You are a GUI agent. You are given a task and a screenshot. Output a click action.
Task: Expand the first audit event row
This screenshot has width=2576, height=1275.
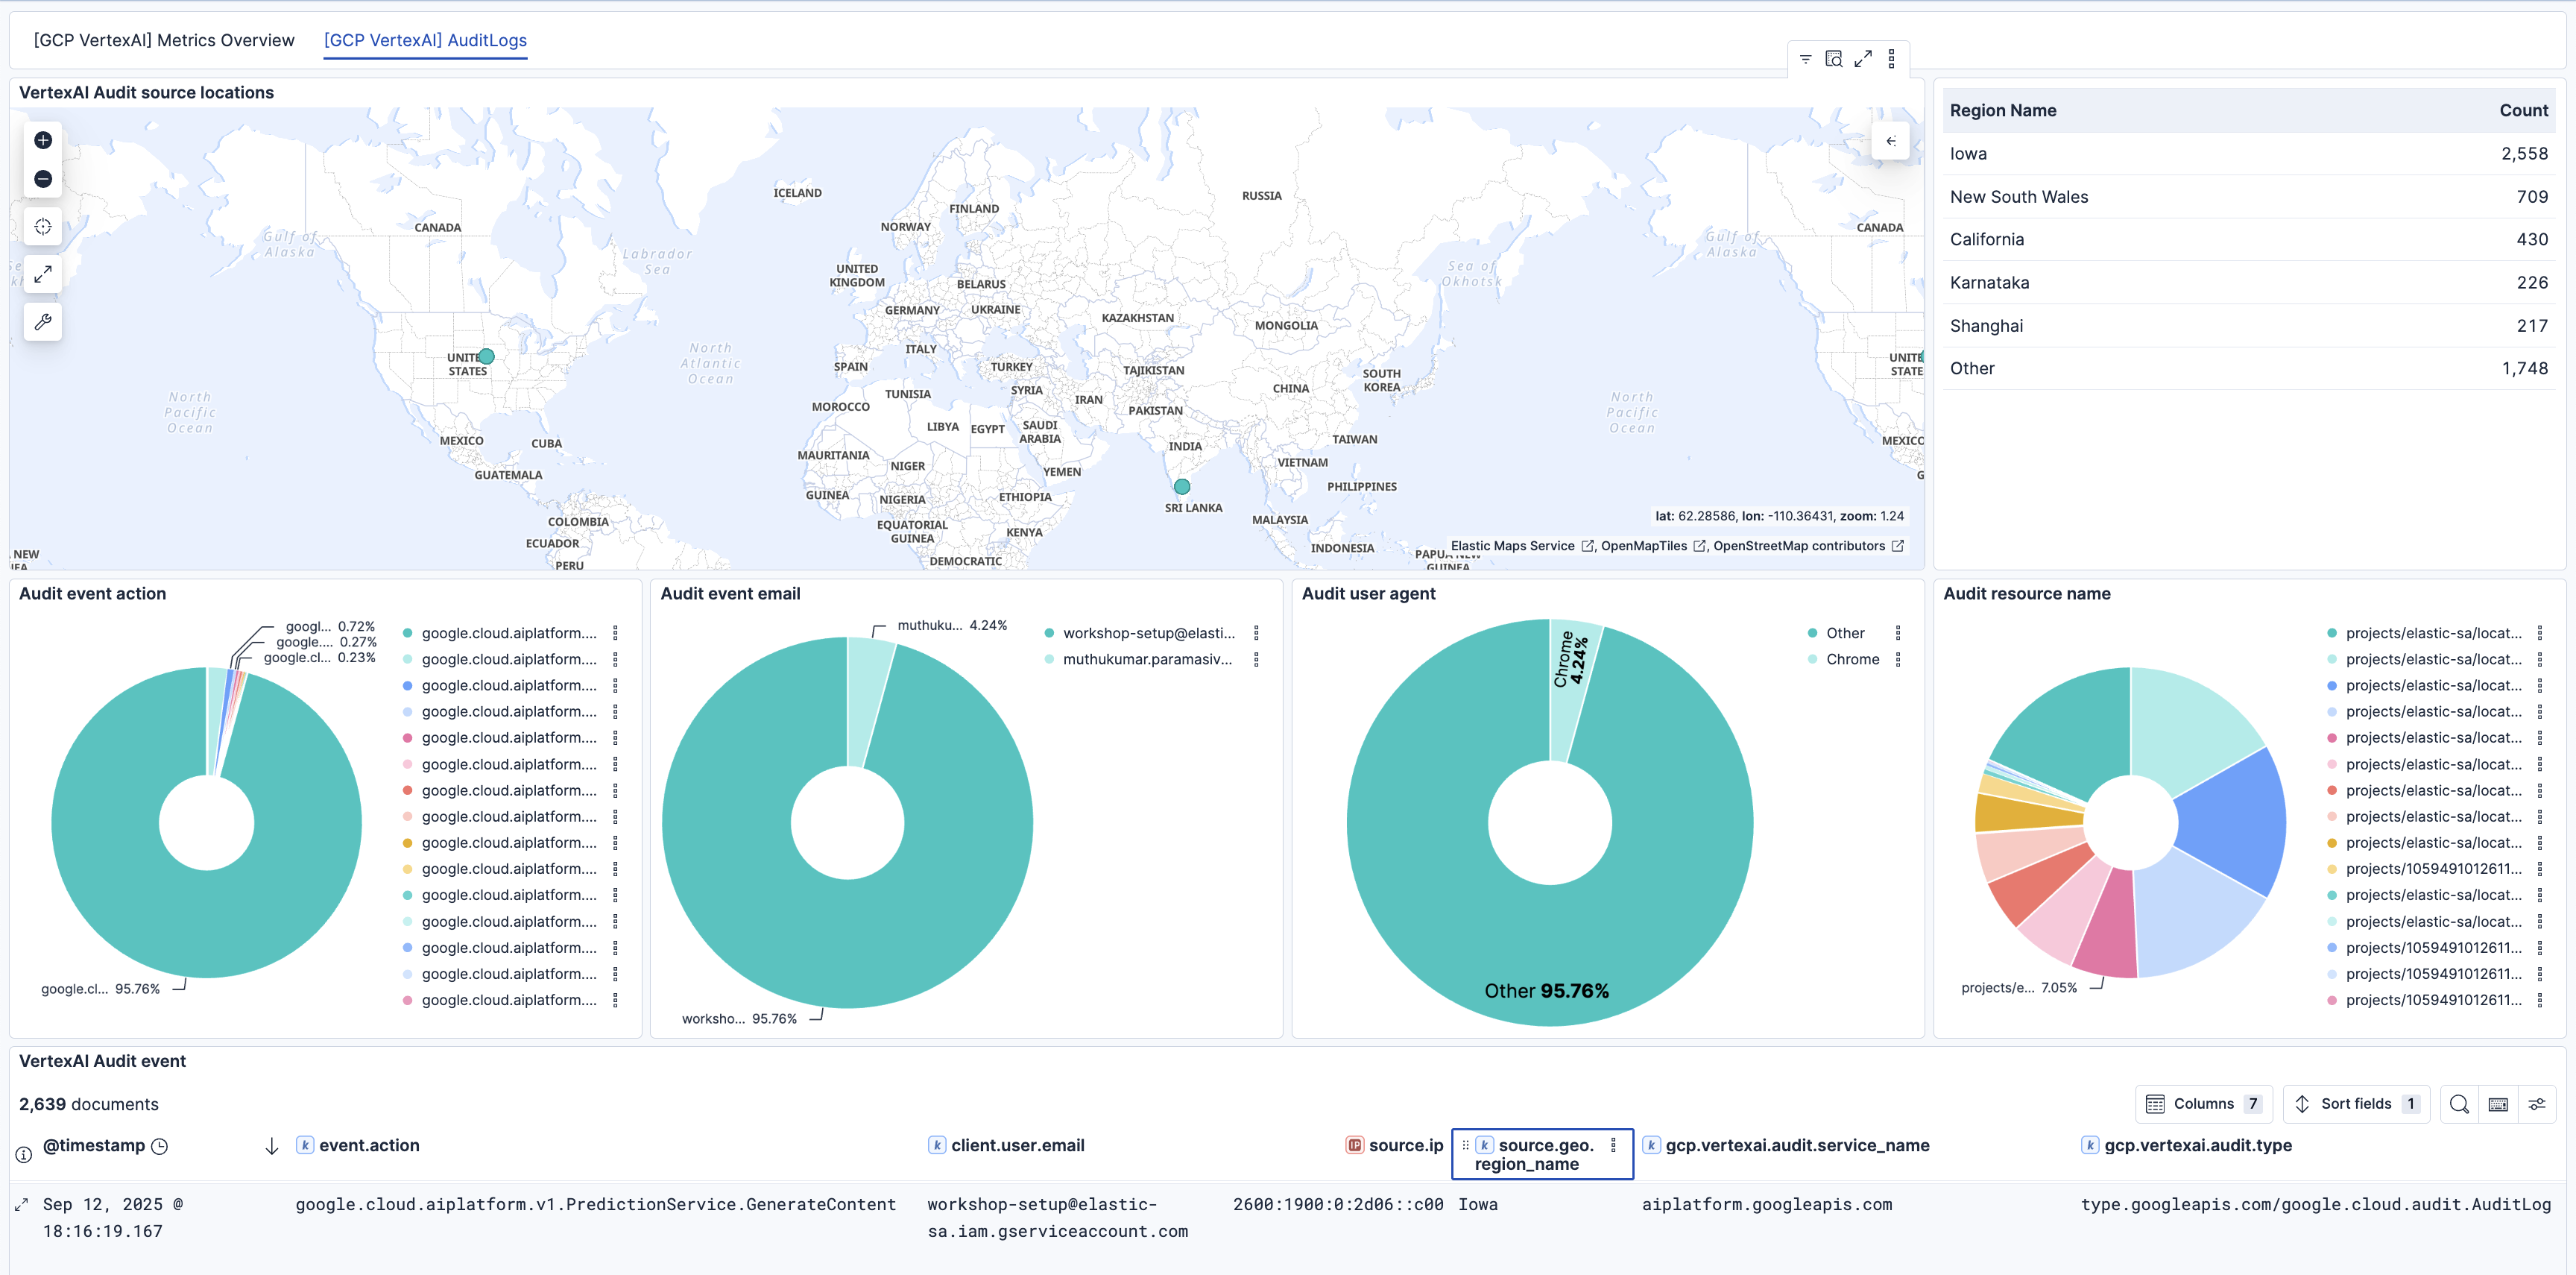click(x=21, y=1205)
